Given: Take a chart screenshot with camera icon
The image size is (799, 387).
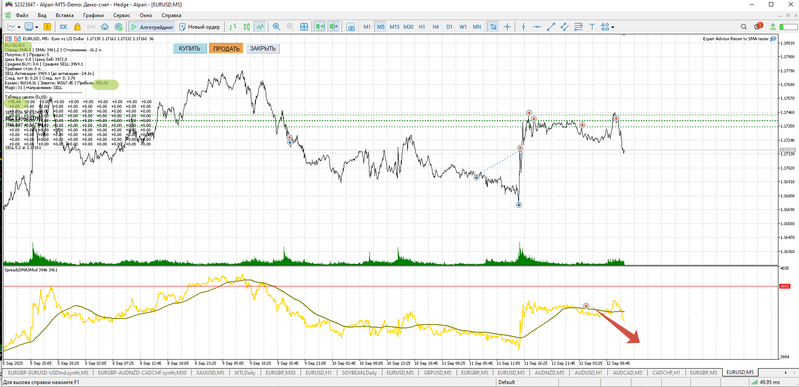Looking at the screenshot, I should (351, 27).
